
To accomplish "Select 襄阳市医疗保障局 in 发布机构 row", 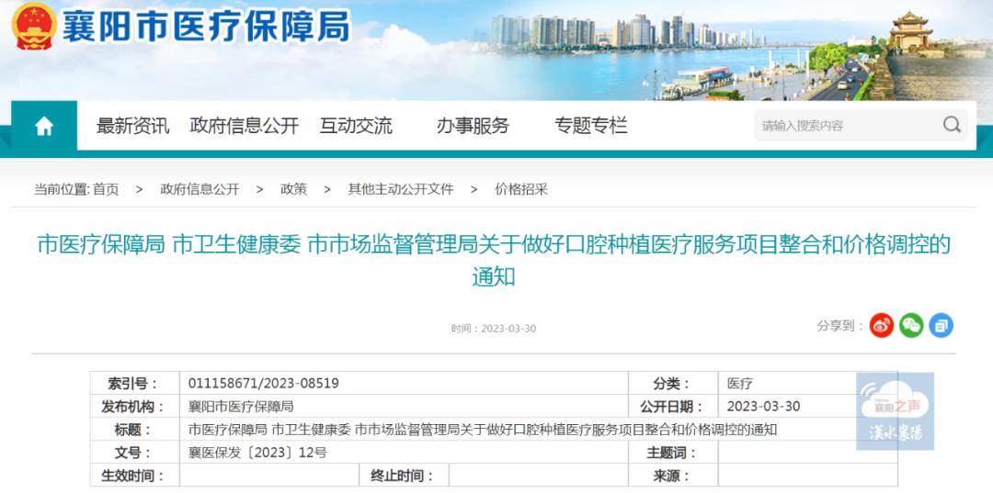I will pyautogui.click(x=241, y=407).
